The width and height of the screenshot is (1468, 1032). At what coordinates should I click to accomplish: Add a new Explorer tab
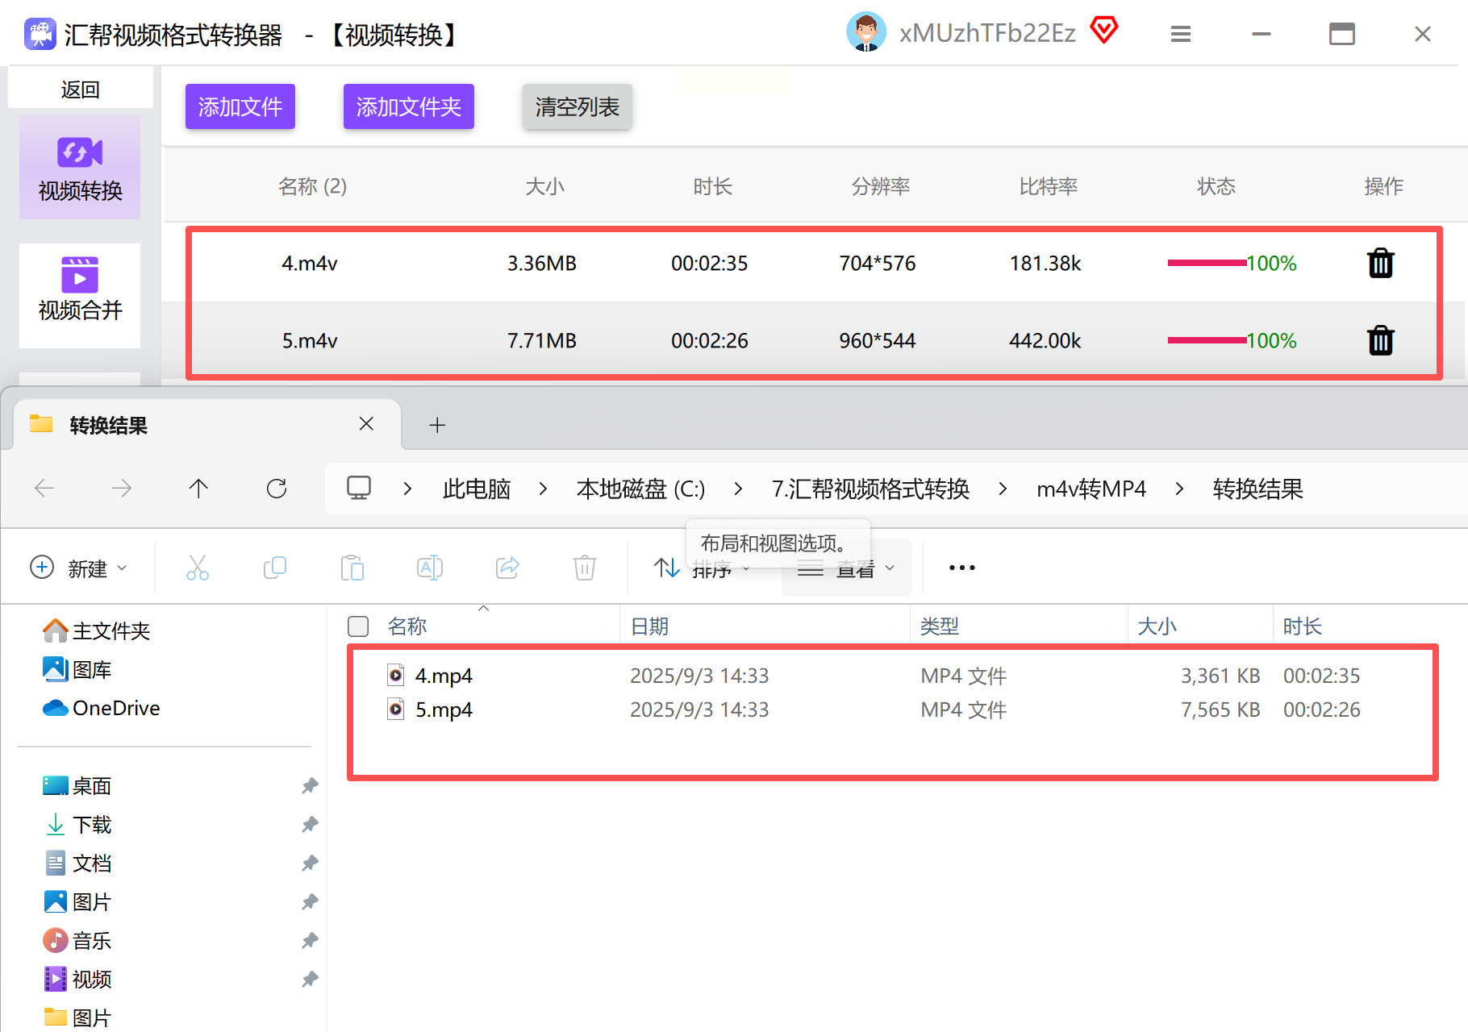pyautogui.click(x=437, y=425)
